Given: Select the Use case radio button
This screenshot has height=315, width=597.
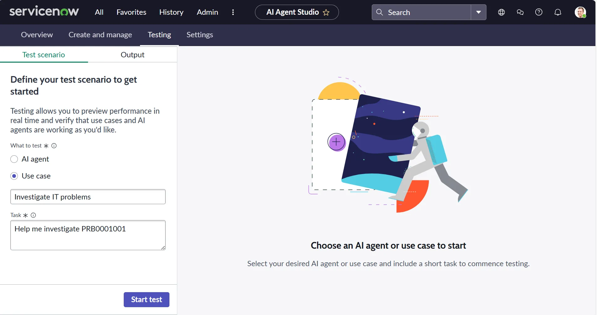Looking at the screenshot, I should [x=14, y=176].
